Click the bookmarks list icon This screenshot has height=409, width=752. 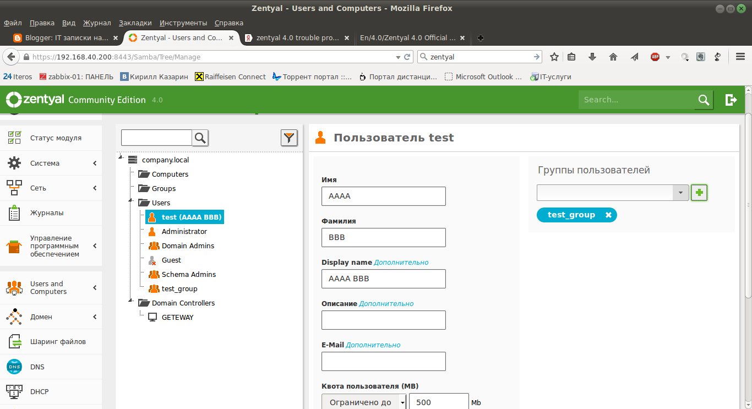[571, 57]
